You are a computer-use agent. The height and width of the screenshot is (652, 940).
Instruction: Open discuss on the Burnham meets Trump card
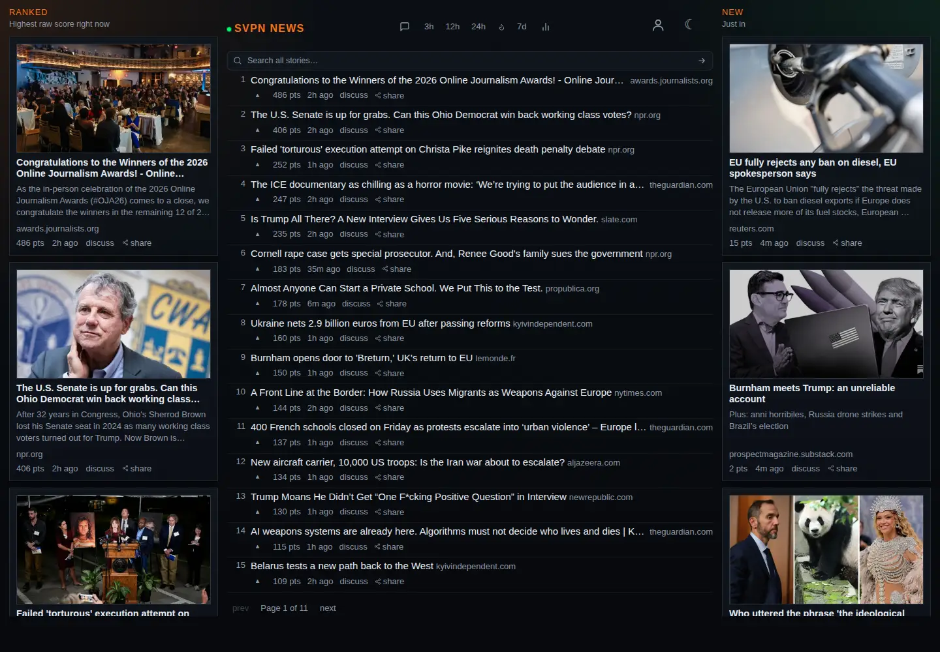806,469
